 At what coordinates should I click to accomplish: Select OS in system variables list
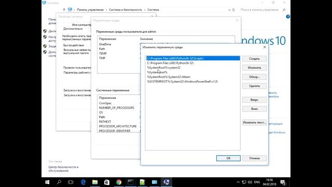(x=101, y=113)
